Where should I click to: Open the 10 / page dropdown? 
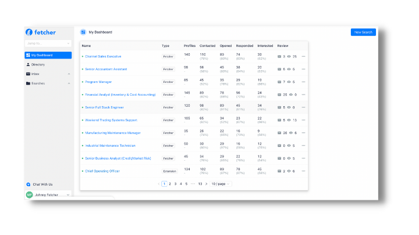click(x=221, y=183)
